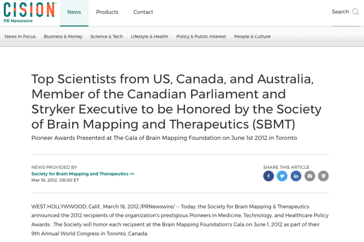Share article on LinkedIn
The height and width of the screenshot is (242, 364).
tap(296, 176)
